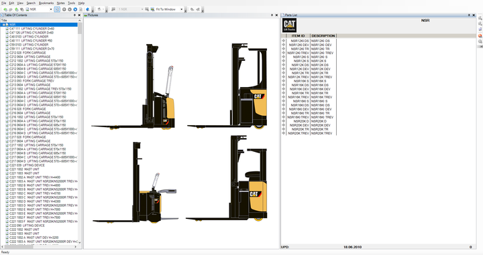Viewport: 483px width, 255px height.
Task: Collapse the NSR root tree node
Action: (x=4, y=25)
